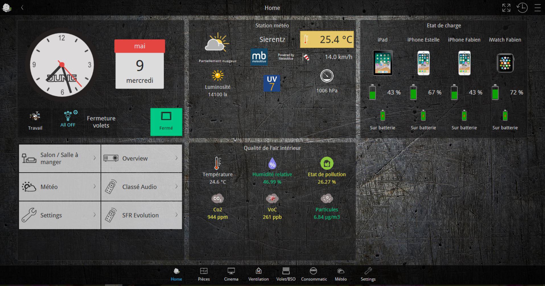Open the Météo tile button

pyautogui.click(x=60, y=187)
